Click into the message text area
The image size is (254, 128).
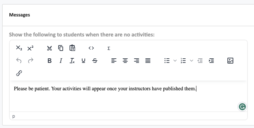pyautogui.click(x=128, y=96)
